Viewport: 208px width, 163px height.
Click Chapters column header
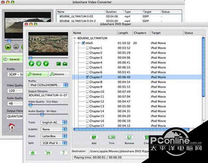(141, 33)
